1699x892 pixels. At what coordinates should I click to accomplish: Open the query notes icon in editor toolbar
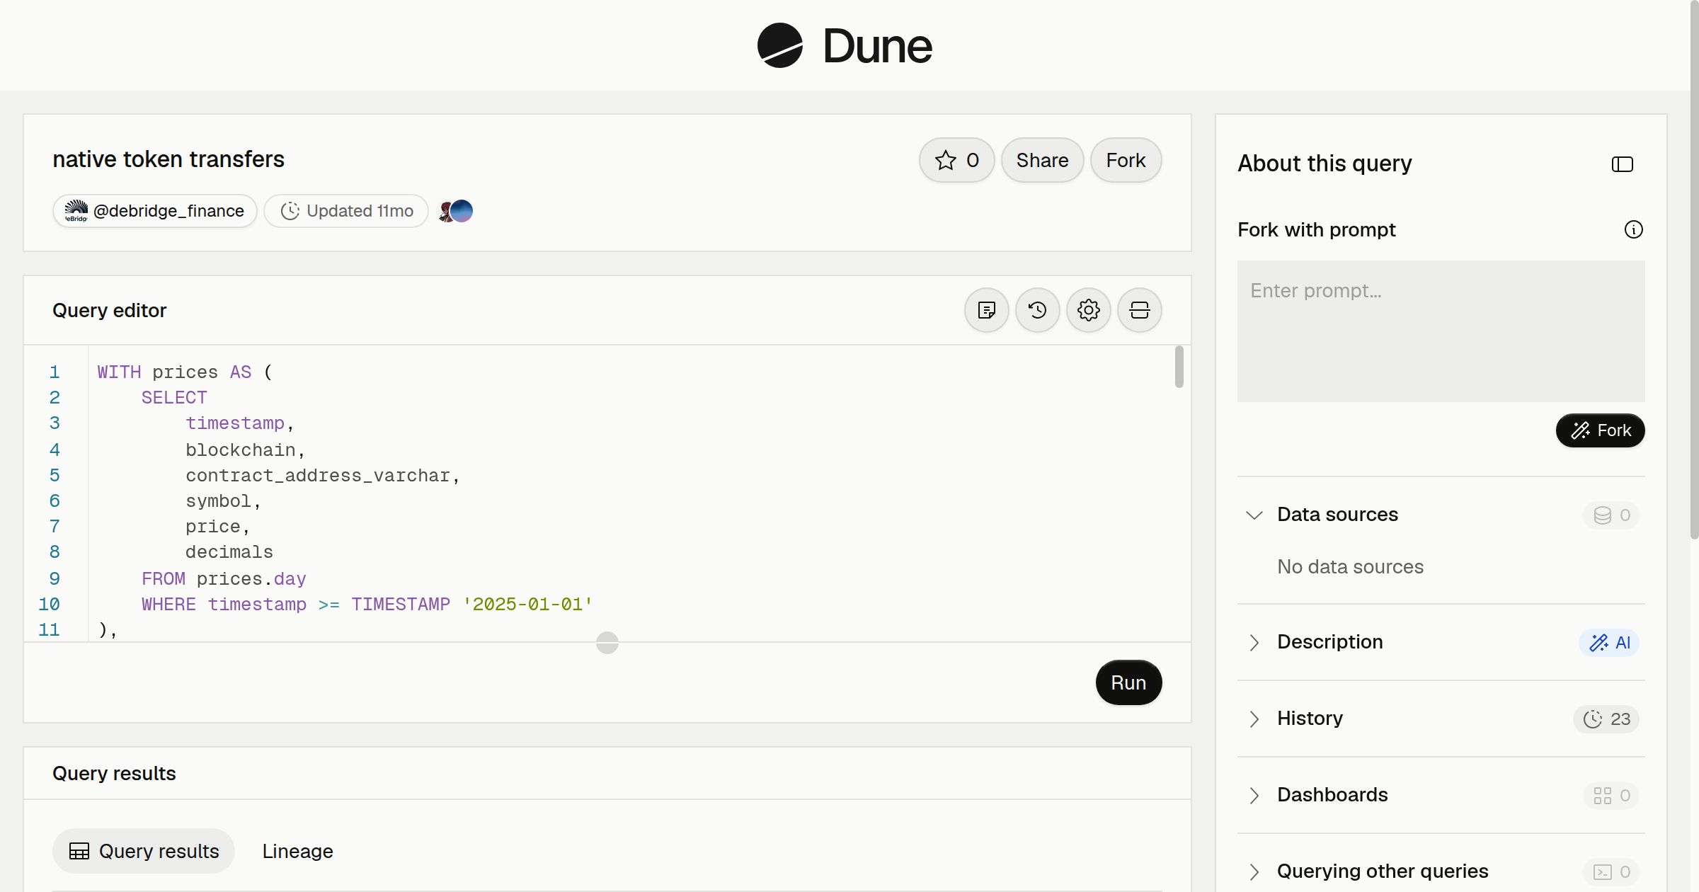point(986,310)
